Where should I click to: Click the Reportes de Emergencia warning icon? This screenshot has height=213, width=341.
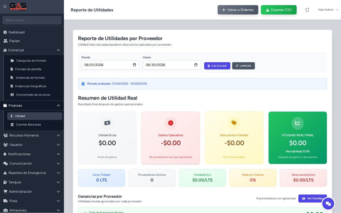pyautogui.click(x=5, y=173)
